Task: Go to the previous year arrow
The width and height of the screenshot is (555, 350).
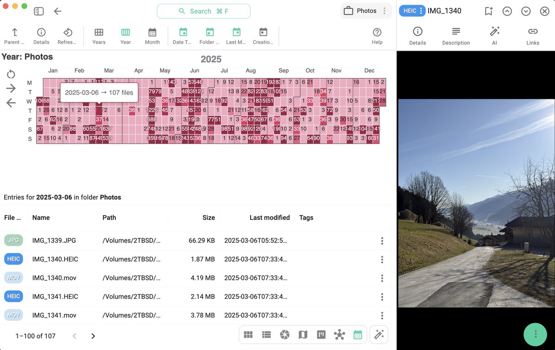Action: tap(11, 103)
